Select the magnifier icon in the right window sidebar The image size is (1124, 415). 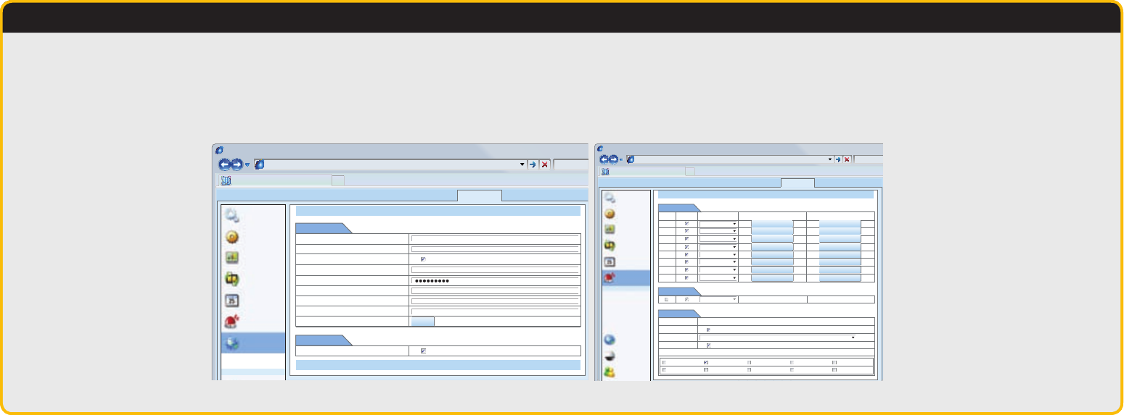click(x=610, y=198)
